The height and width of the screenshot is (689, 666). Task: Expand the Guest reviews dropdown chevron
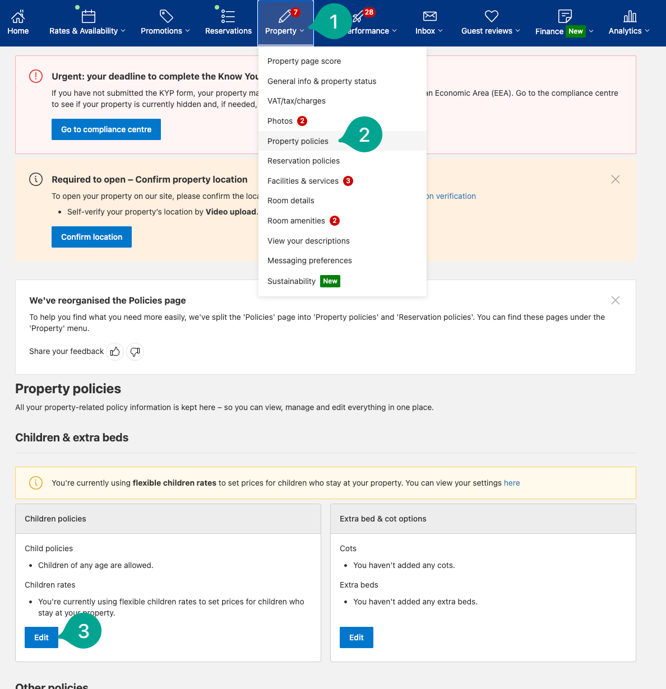[x=518, y=31]
